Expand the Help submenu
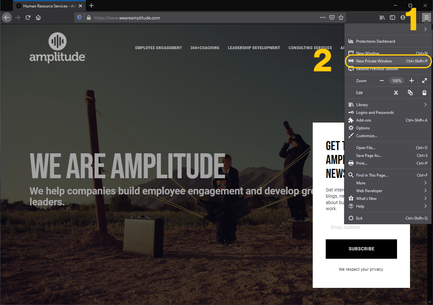The image size is (433, 305). (387, 206)
